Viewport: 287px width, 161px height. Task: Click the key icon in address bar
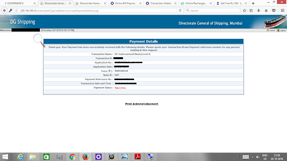(x=11, y=11)
